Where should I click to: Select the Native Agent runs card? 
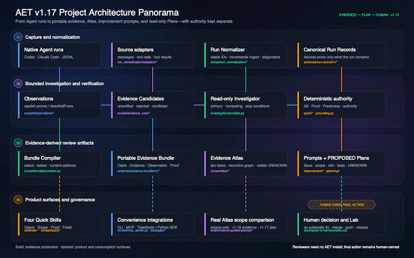(60, 55)
